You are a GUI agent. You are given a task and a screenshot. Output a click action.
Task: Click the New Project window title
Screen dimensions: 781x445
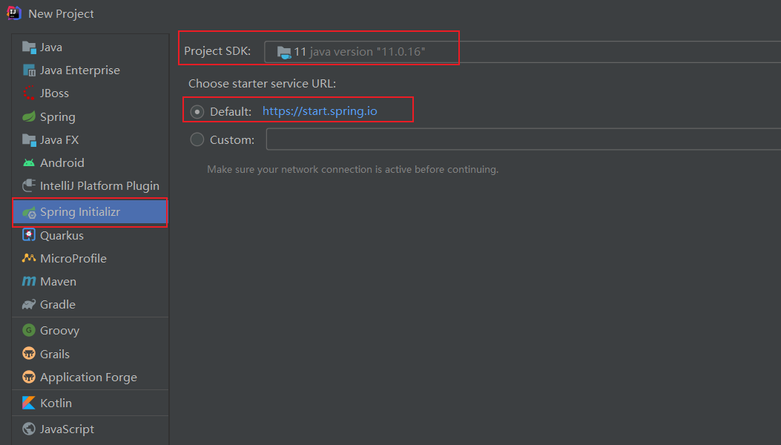click(61, 14)
